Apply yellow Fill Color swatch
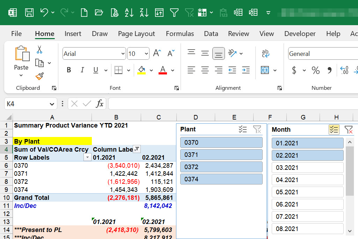The image size is (358, 239). tap(141, 70)
